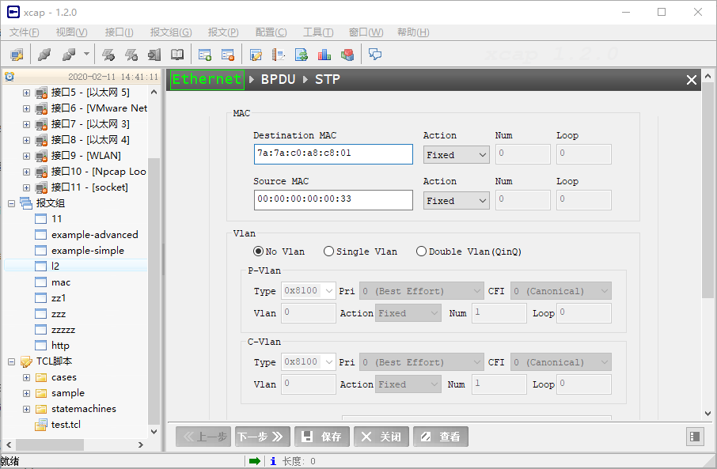
Task: Click the panel layout icon at bottom right
Action: coord(695,437)
